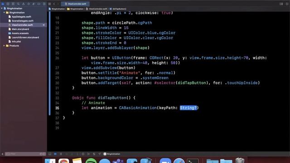Click the ViewController.swift breadcrumb
The image size is (290, 163).
click(97, 9)
